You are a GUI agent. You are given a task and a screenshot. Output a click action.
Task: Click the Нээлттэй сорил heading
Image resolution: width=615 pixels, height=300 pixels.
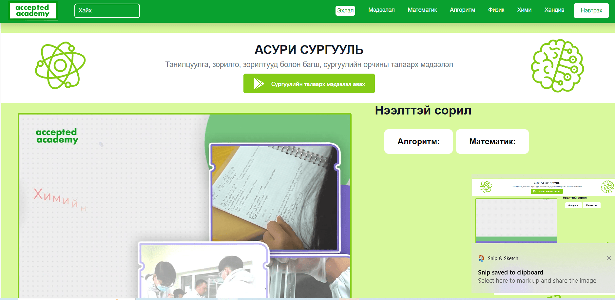coord(423,111)
